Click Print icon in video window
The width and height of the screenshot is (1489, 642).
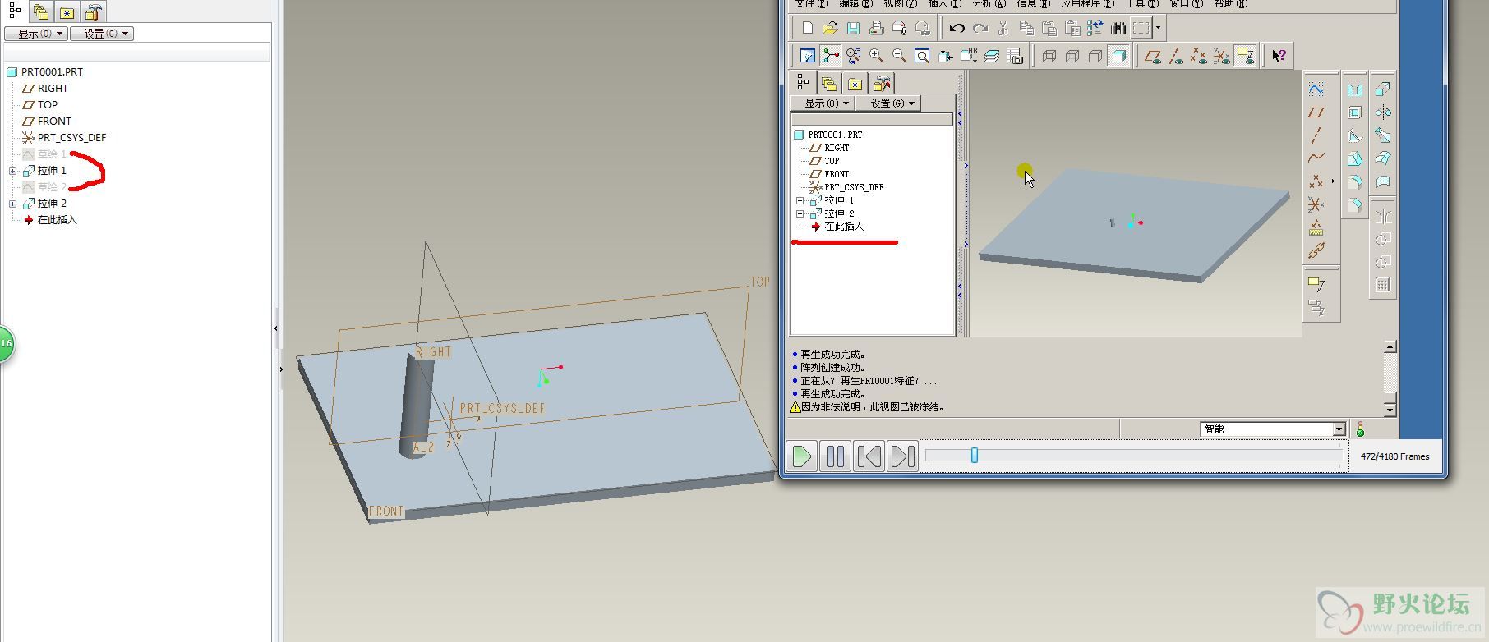pos(876,28)
